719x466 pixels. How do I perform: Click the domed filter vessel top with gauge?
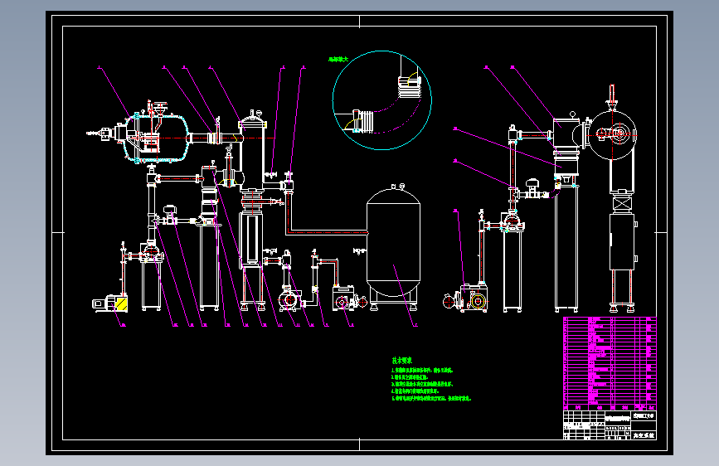252,120
